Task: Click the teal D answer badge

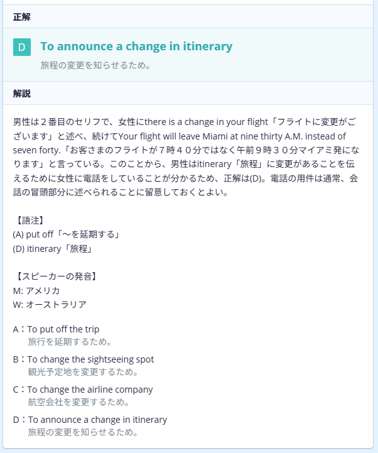Action: click(22, 47)
